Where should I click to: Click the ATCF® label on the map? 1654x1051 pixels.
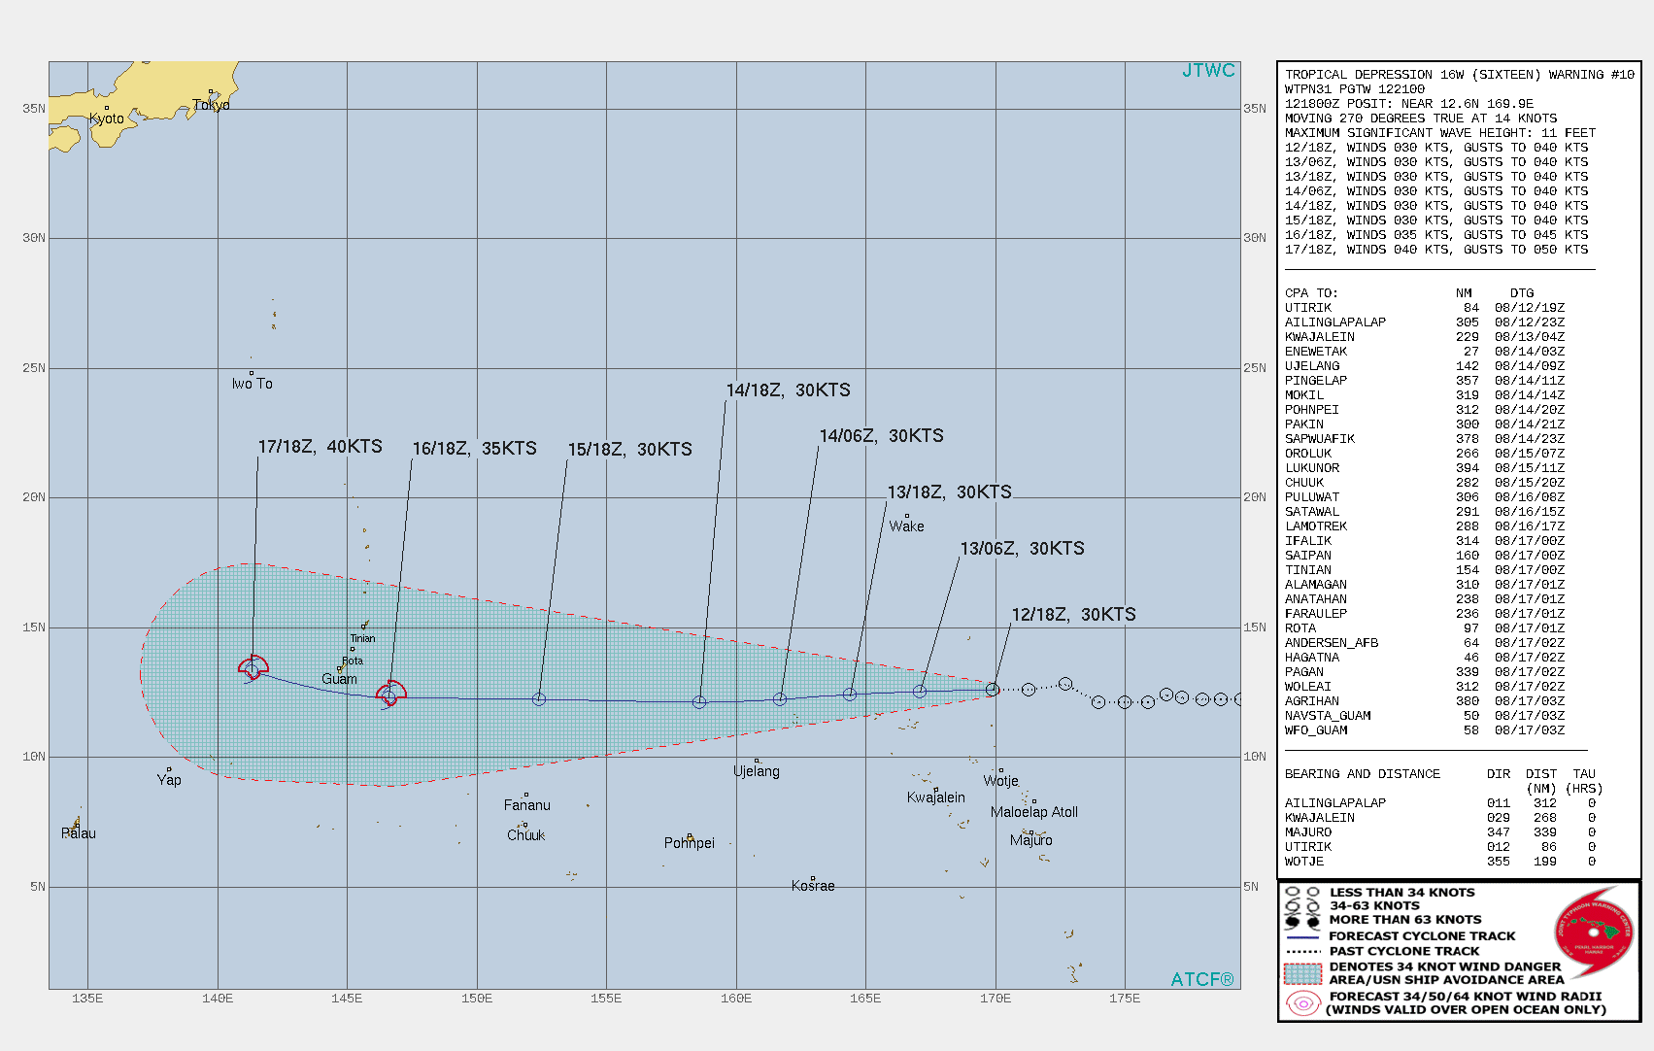pos(1201,979)
